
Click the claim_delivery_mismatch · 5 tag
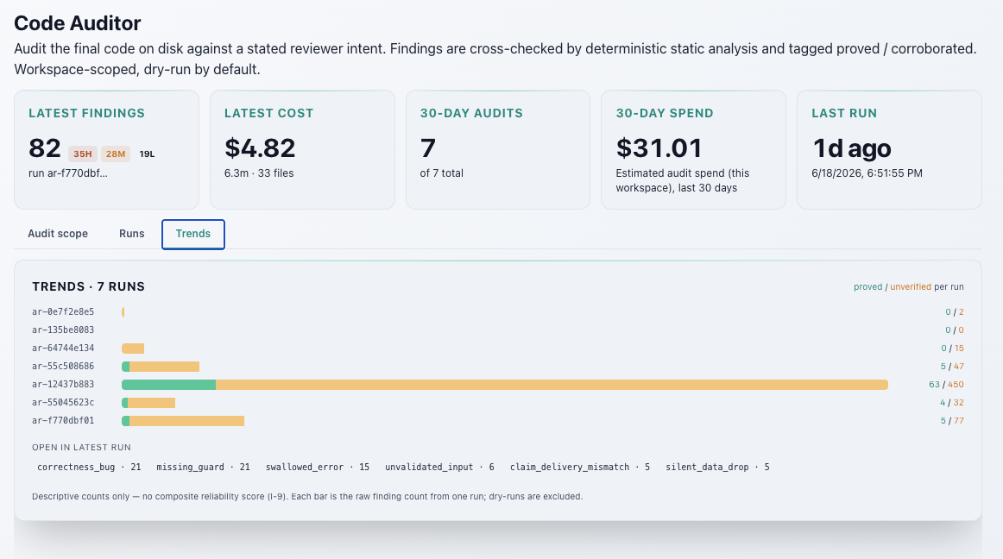(x=579, y=468)
